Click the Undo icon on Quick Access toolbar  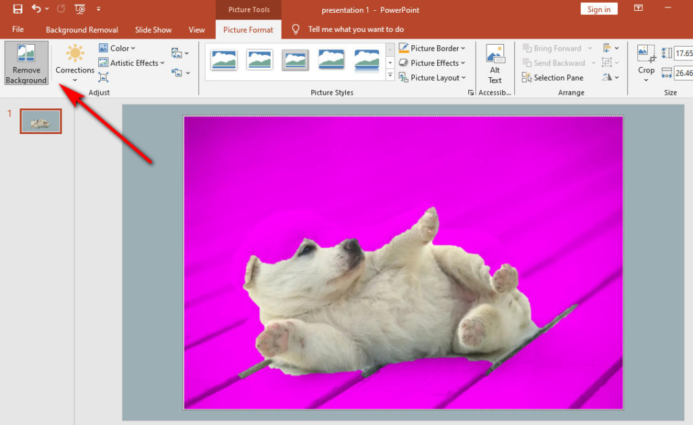(36, 9)
